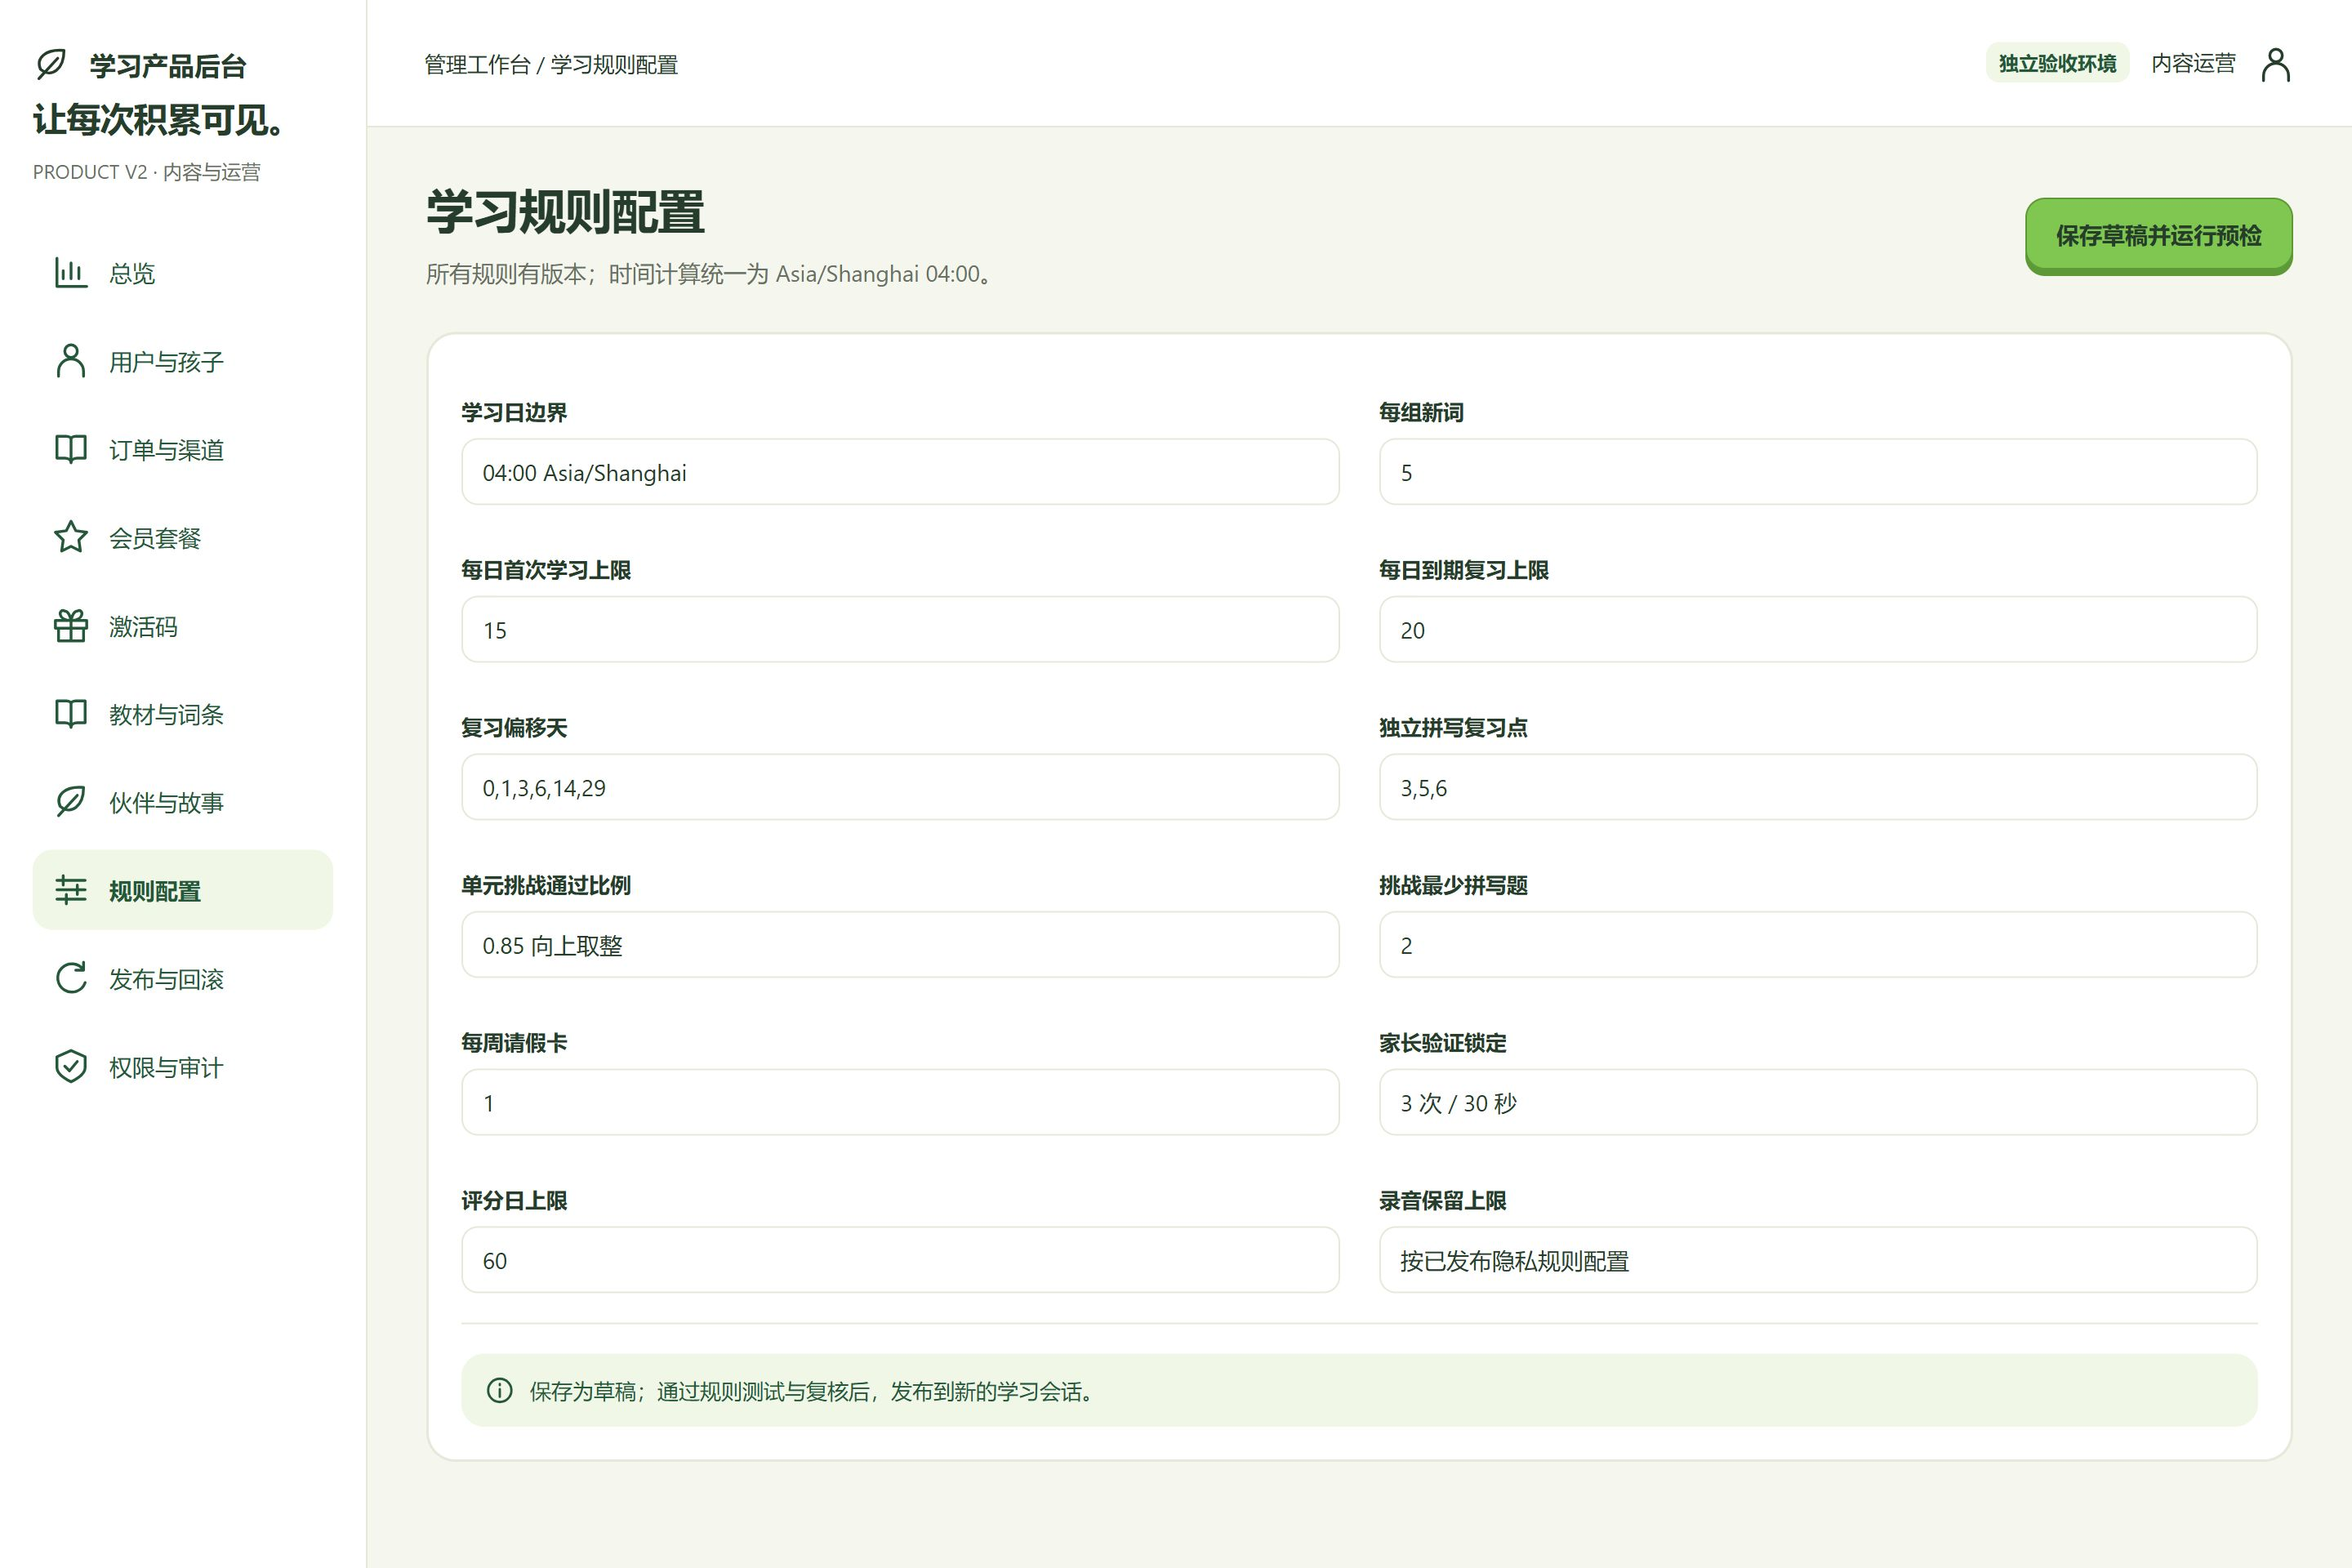The width and height of the screenshot is (2352, 1568).
Task: Click the 学习规则配置 page heading
Action: pos(565,213)
